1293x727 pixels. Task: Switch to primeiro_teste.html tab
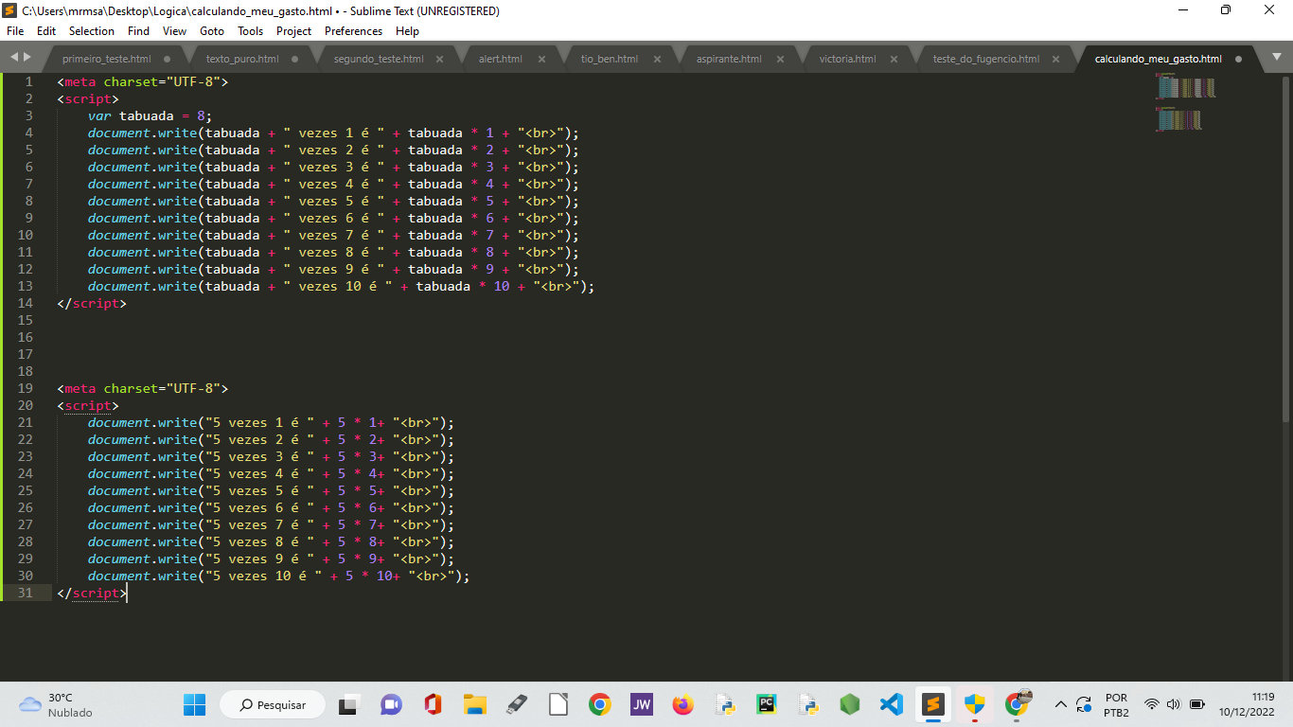(x=106, y=59)
